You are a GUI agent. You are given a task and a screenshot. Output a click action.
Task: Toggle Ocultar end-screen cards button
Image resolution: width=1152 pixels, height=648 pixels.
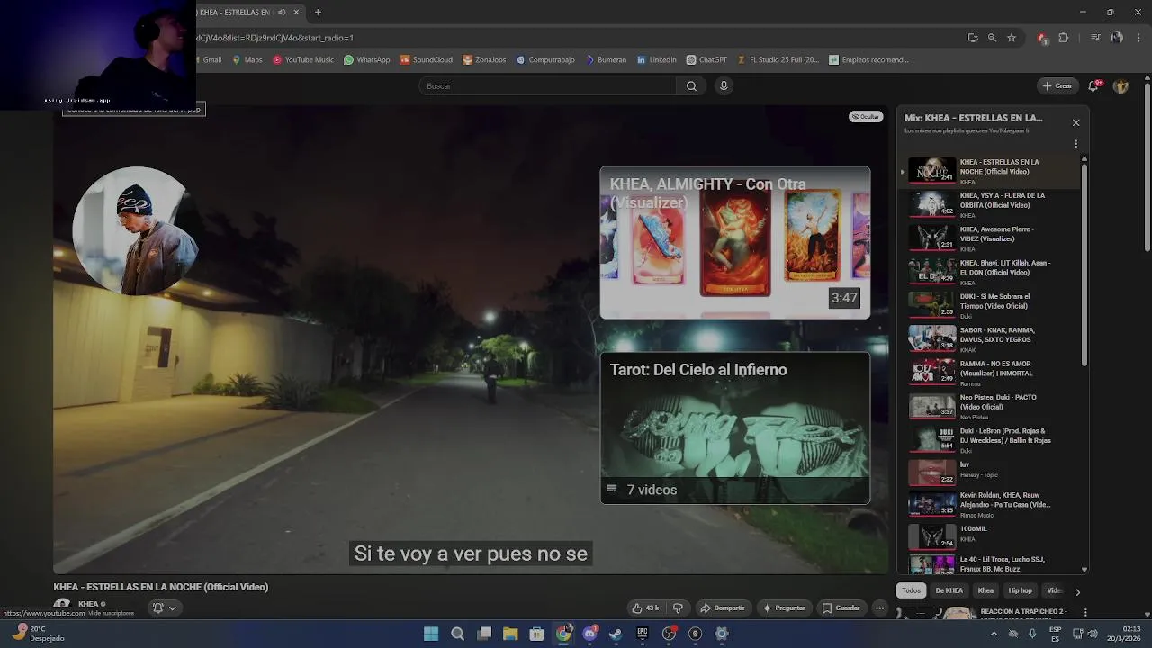866,117
